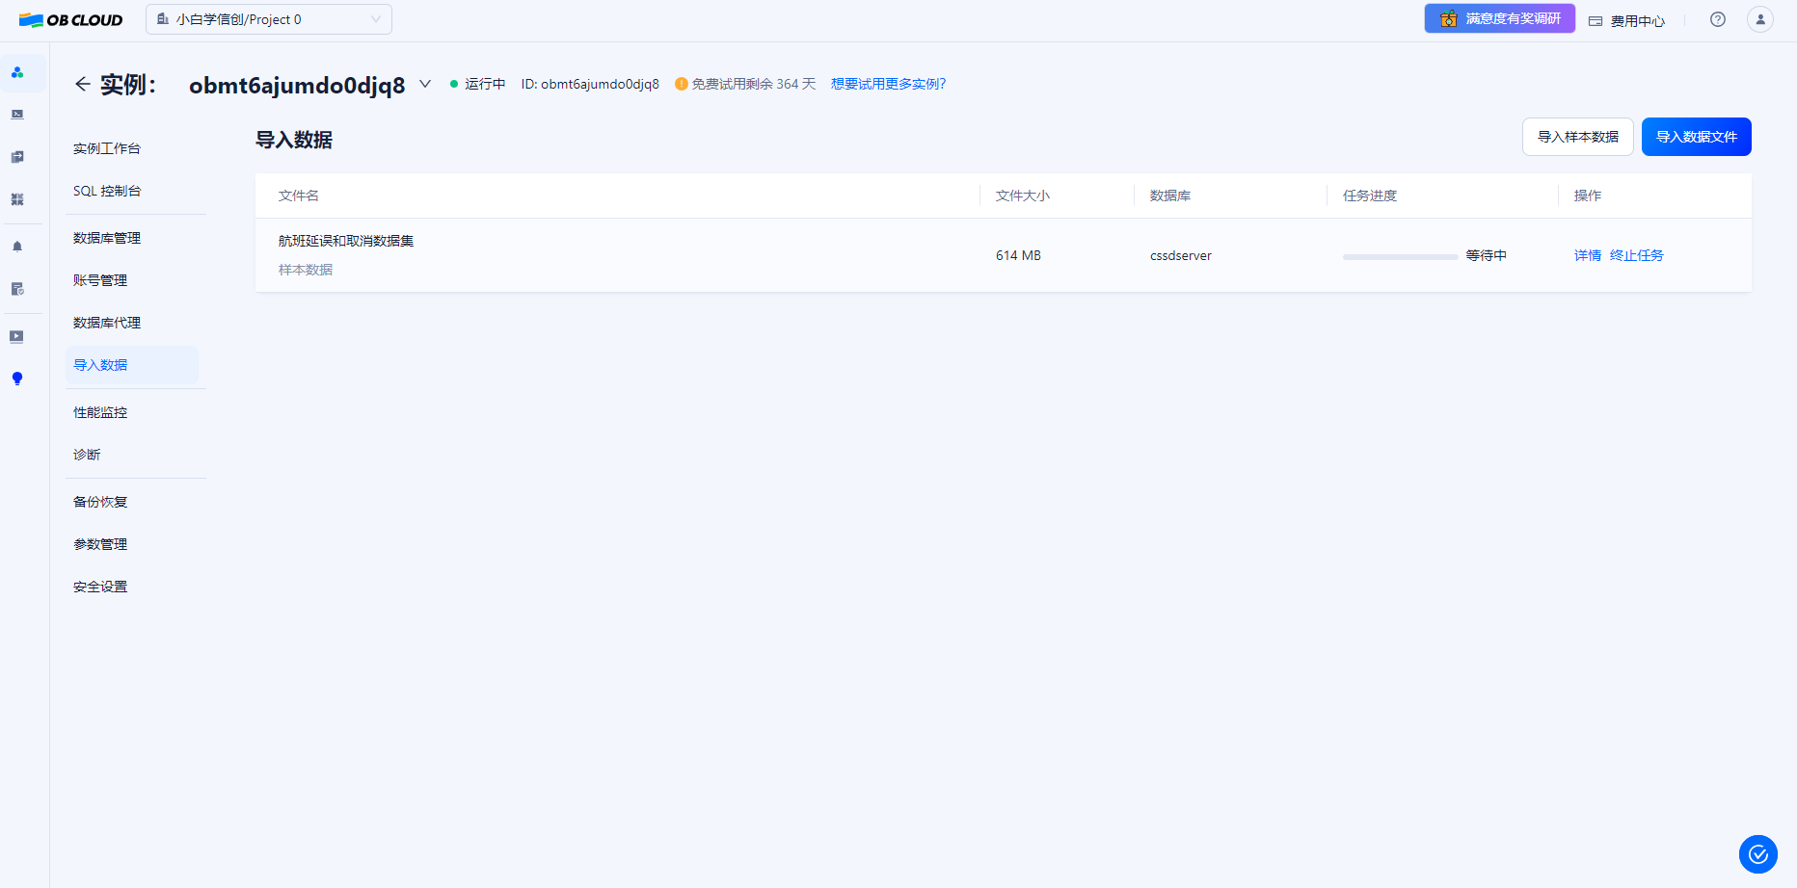Click the OB Cloud logo
Viewport: 1797px width, 888px height.
[x=70, y=19]
